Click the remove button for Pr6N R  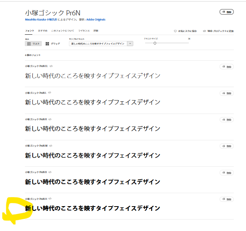pos(227,120)
